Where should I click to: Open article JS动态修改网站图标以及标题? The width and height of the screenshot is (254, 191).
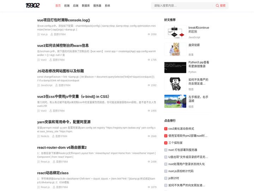60,71
